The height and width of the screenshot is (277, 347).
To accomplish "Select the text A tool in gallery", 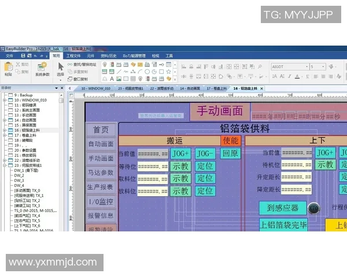I will [x=112, y=78].
